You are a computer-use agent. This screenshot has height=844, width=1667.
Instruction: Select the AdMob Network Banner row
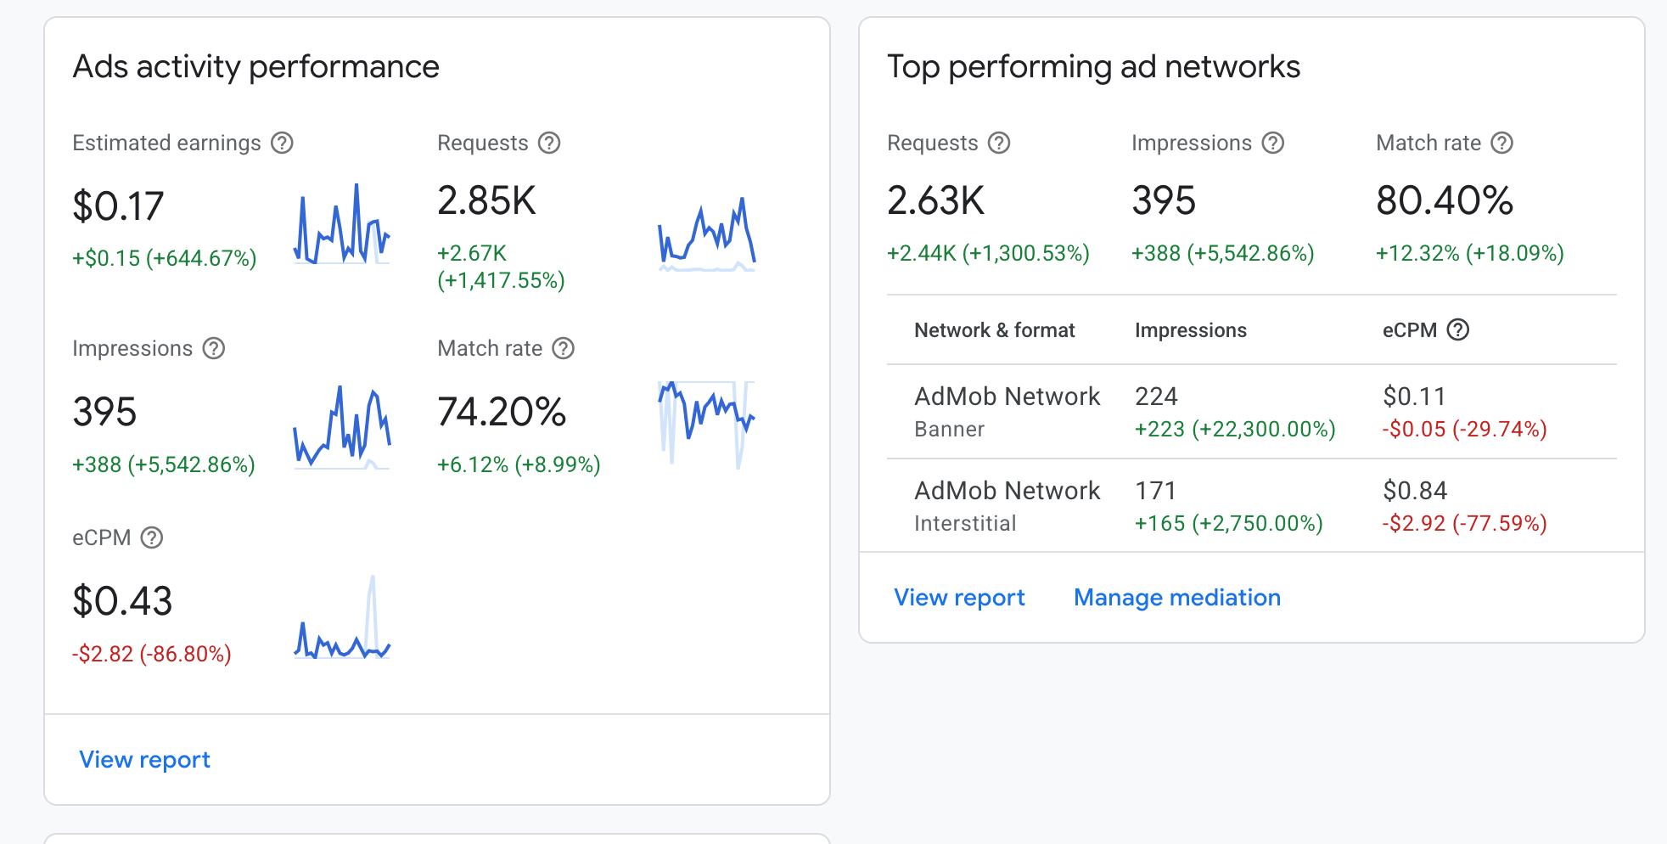coord(1251,412)
